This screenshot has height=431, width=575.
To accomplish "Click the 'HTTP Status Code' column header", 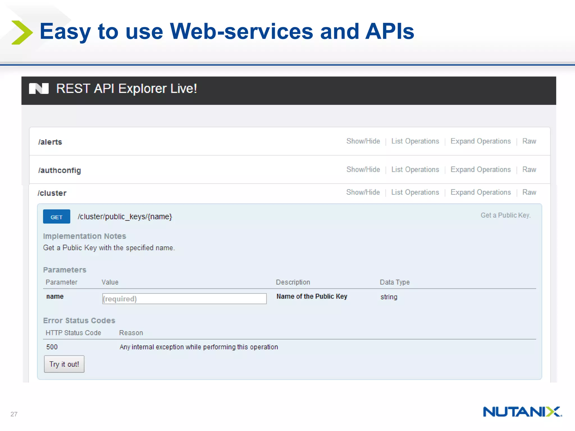I will [73, 333].
